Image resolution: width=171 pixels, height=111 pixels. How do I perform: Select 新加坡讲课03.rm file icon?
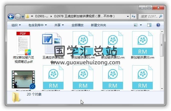tap(142, 43)
